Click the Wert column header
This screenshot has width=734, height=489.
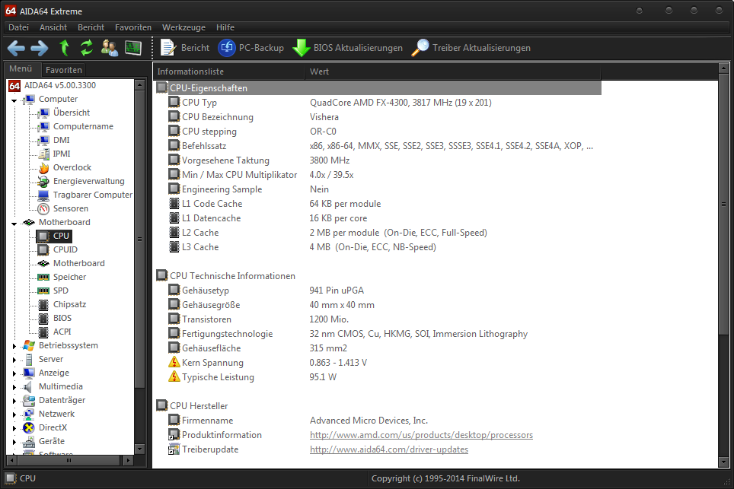[x=452, y=71]
